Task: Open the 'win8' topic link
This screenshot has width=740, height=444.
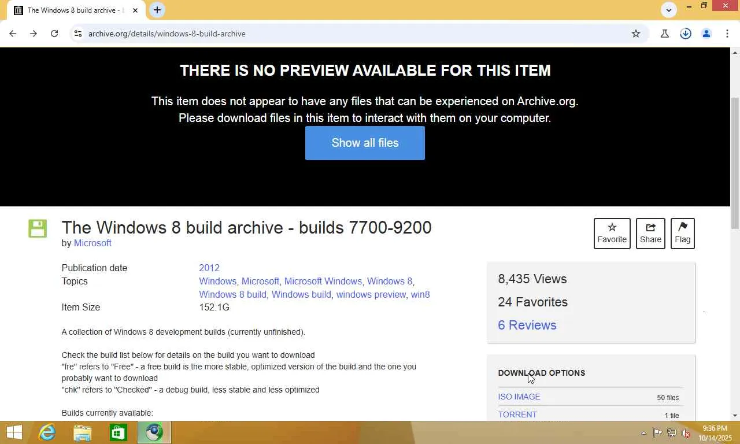Action: coord(420,295)
